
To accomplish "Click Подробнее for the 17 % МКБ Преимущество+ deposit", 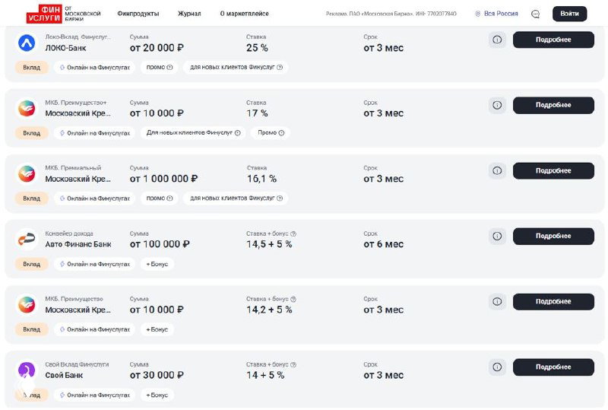I will click(x=553, y=105).
